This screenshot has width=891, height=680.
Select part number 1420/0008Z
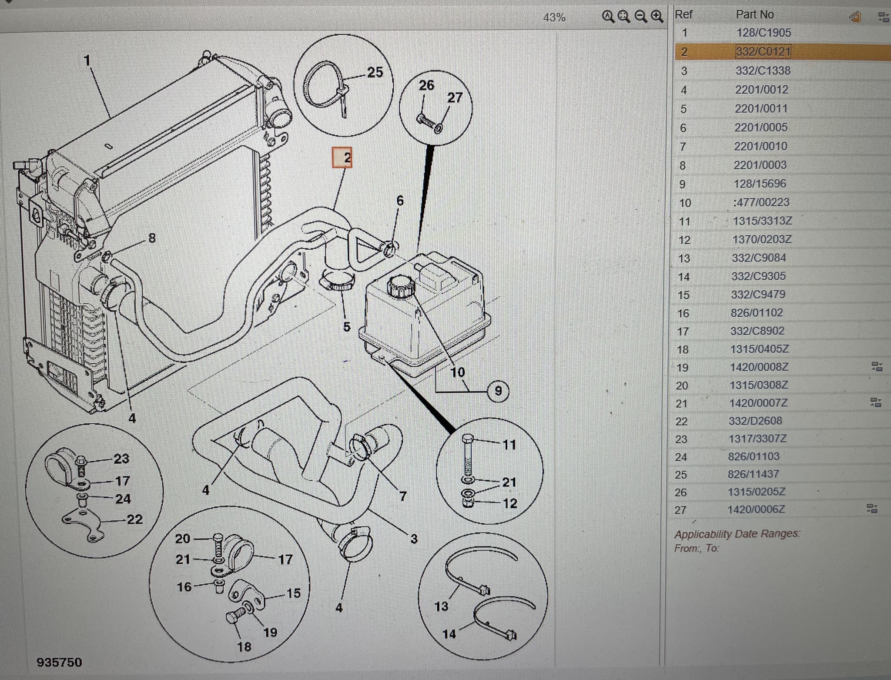tap(759, 367)
